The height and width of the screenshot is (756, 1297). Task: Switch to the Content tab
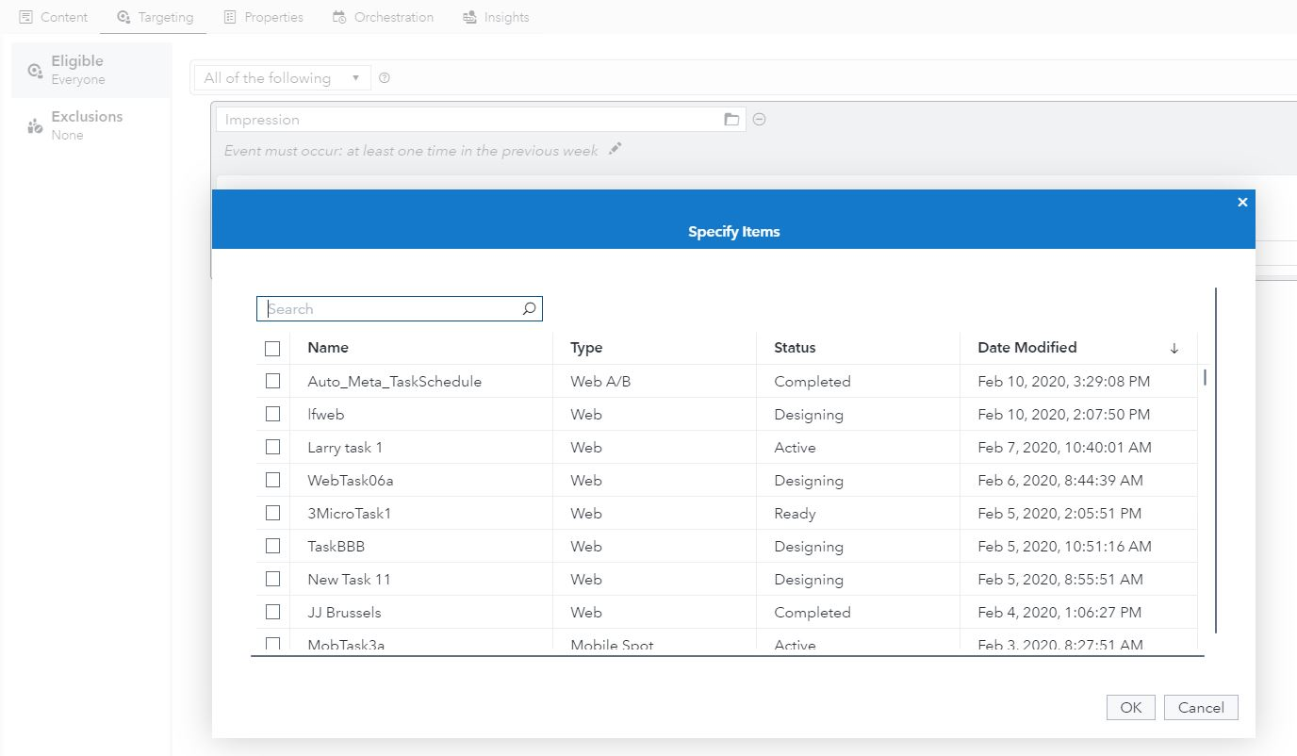pos(53,16)
